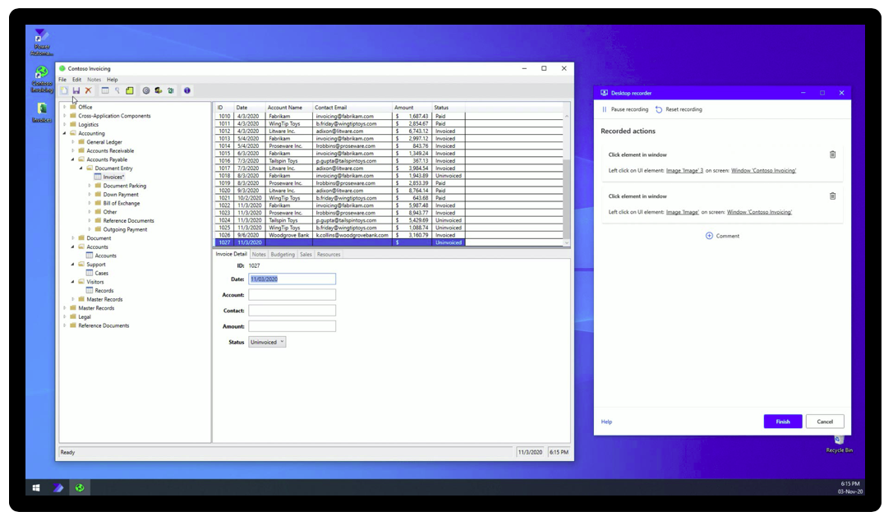This screenshot has width=893, height=521.
Task: Reset the recording
Action: 679,109
